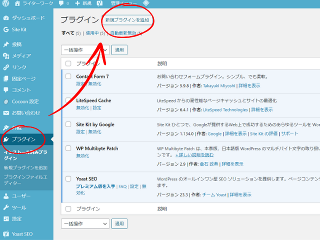Viewport: 320px width, 240px height.
Task: Open the メディア library icon
Action: pos(5,56)
